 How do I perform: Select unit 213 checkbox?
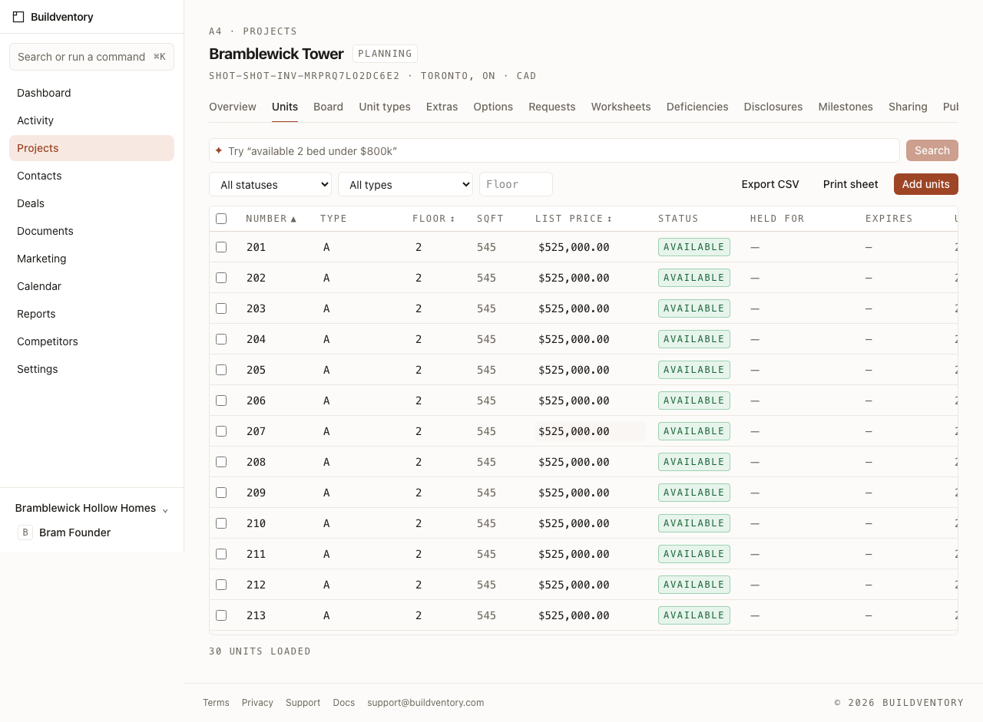221,615
